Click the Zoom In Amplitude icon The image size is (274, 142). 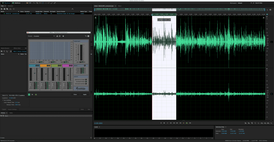point(246,123)
